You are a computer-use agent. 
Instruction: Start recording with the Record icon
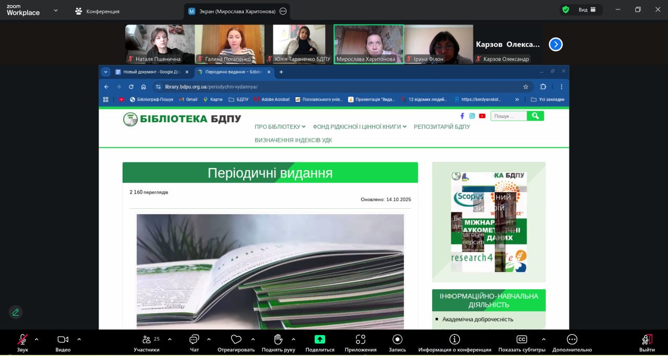397,339
